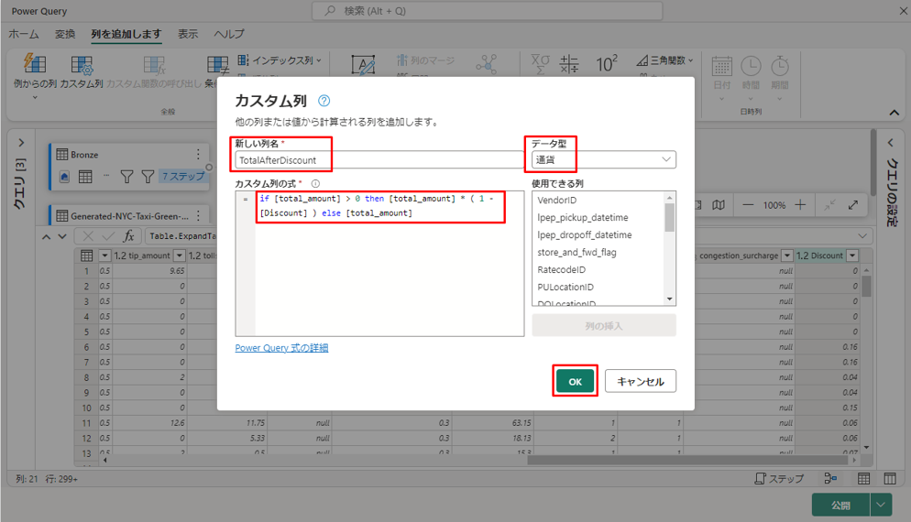The width and height of the screenshot is (911, 522).
Task: Expand the 三角関数 dropdown
Action: coord(690,60)
